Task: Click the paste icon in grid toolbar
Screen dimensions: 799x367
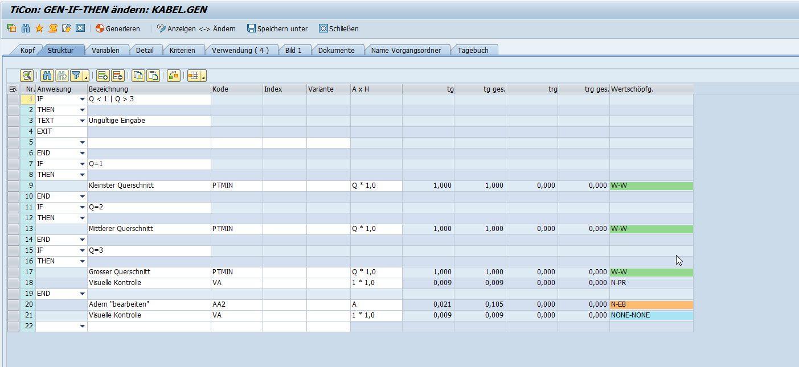Action: click(x=153, y=75)
